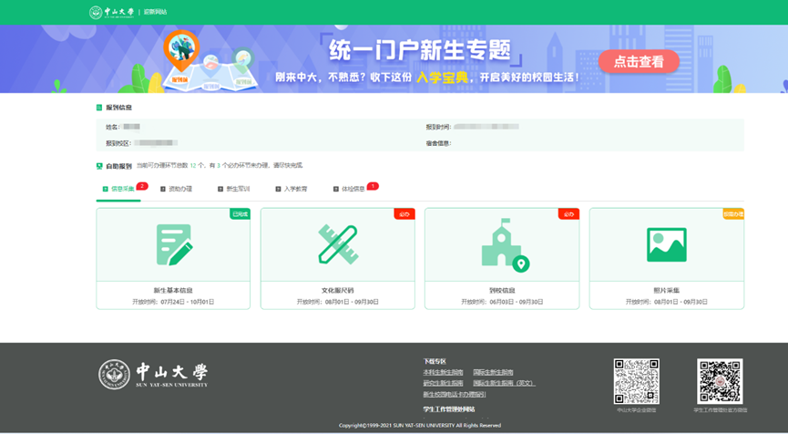Viewport: 788px width, 434px height.
Task: Switch to the 资助办理 tab
Action: [176, 189]
